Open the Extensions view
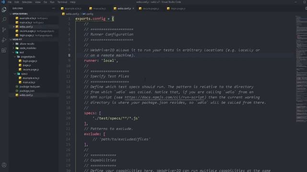The height and width of the screenshot is (172, 307). (4, 50)
